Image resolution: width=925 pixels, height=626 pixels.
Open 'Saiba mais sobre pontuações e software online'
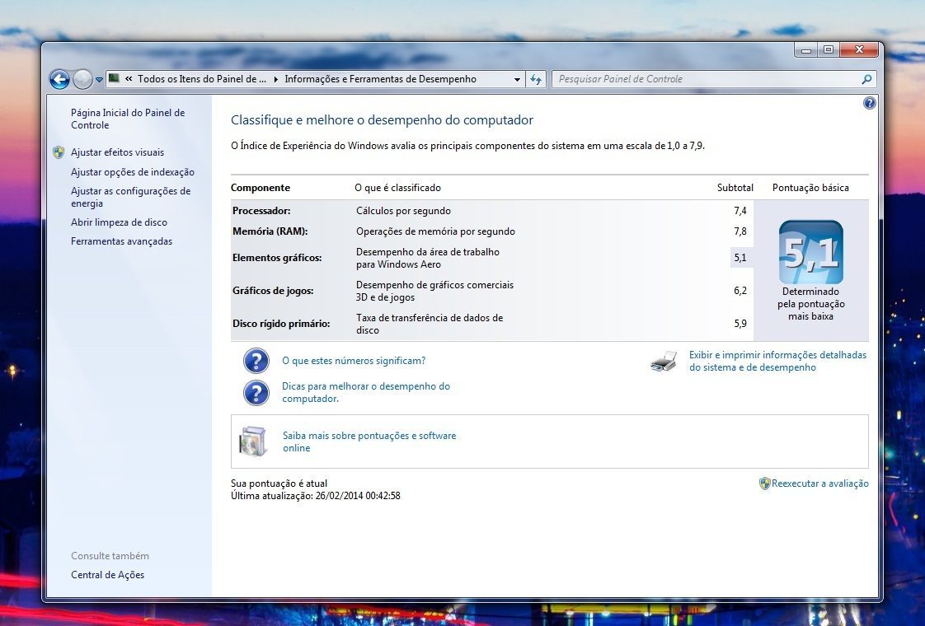click(x=369, y=441)
